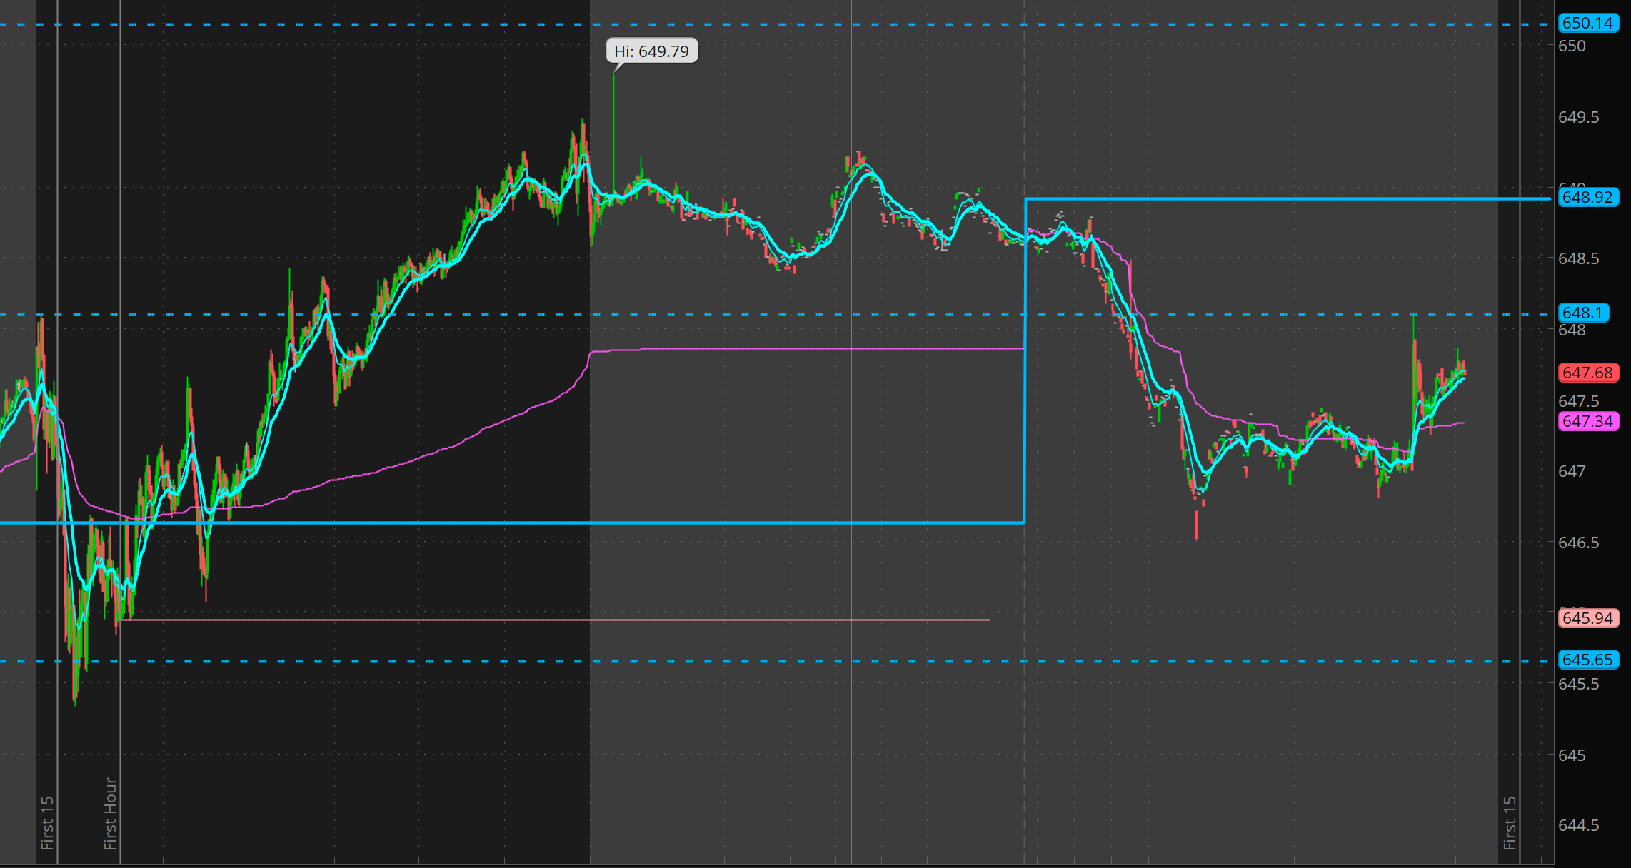Screen dimensions: 1631x868
Task: Click the pink 645.94 price label
Action: [1587, 618]
